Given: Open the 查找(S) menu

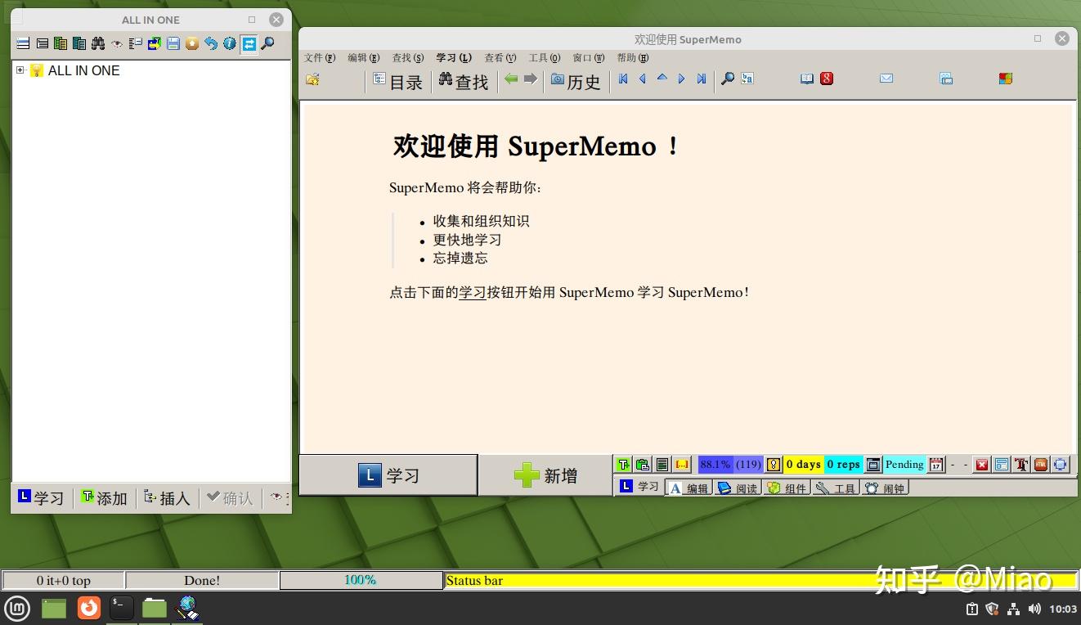Looking at the screenshot, I should pos(408,58).
